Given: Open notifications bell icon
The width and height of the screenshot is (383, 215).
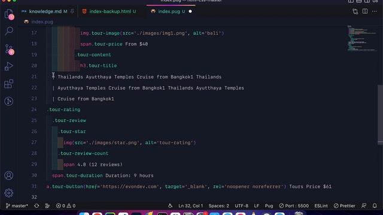Looking at the screenshot, I should [x=375, y=205].
